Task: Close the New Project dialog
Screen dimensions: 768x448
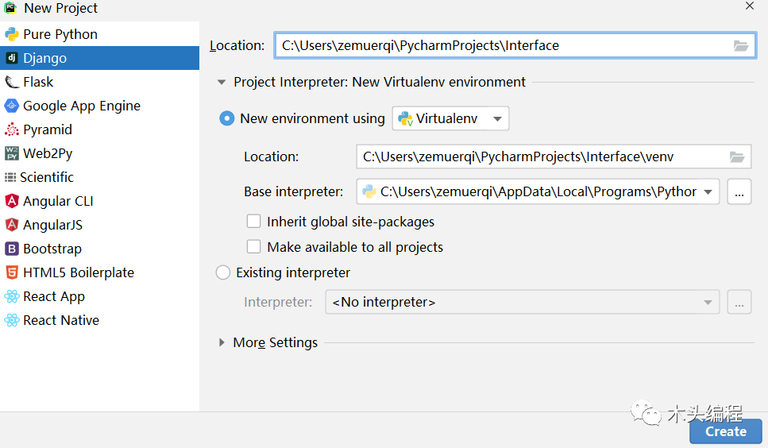Action: pos(750,6)
